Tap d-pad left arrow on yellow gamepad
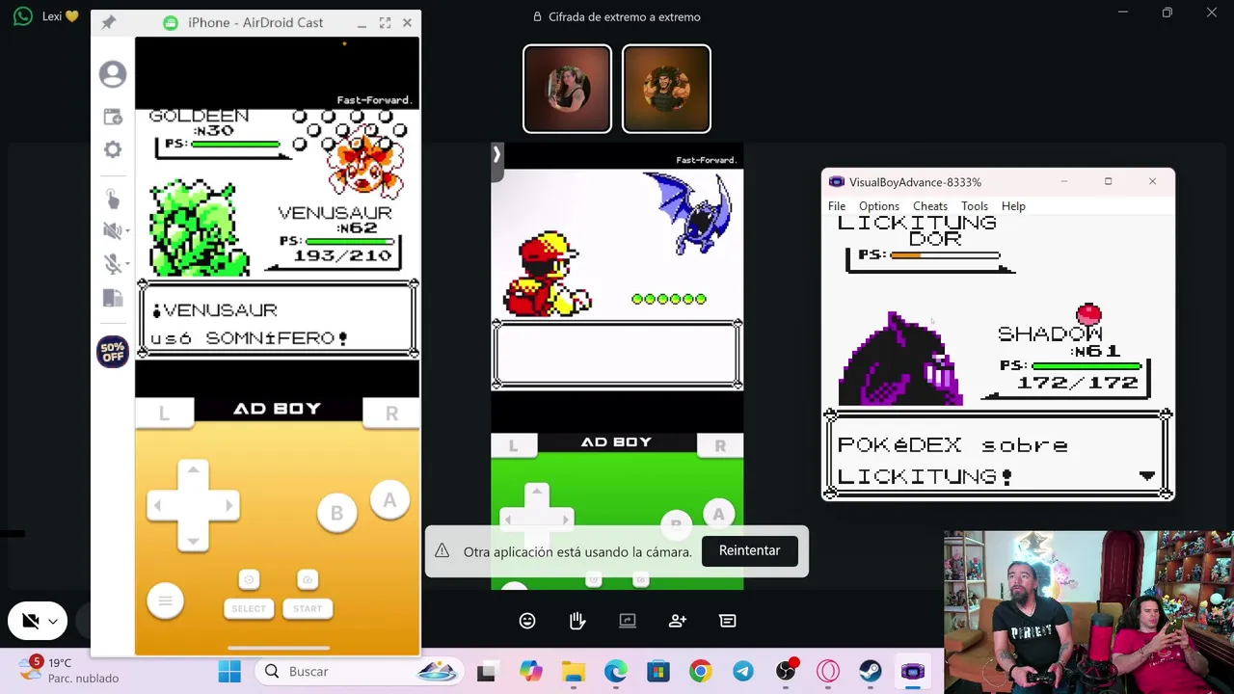 click(x=158, y=505)
